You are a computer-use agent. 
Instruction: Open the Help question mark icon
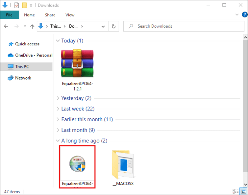244,15
